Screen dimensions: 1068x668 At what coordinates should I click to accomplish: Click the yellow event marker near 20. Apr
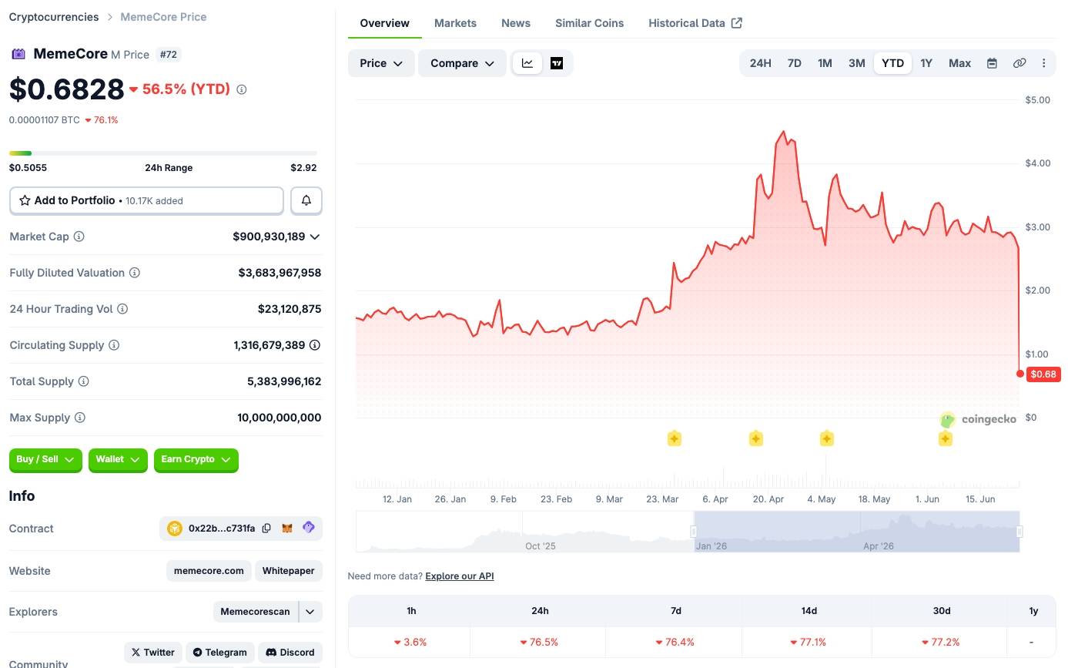click(x=756, y=438)
